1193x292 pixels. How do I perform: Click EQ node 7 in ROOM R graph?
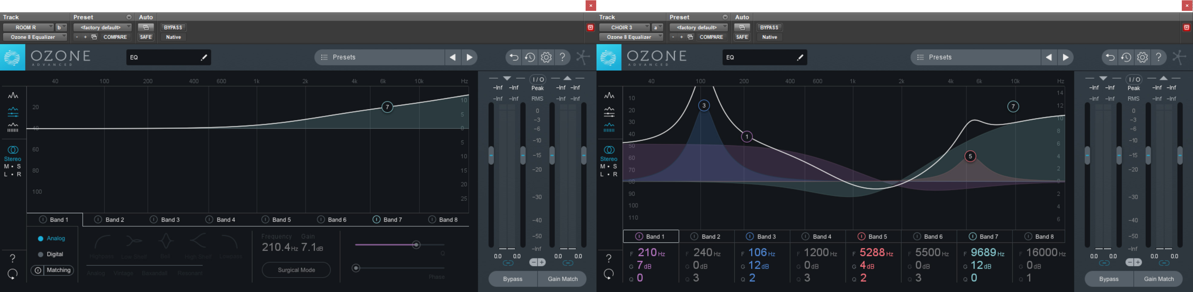387,107
